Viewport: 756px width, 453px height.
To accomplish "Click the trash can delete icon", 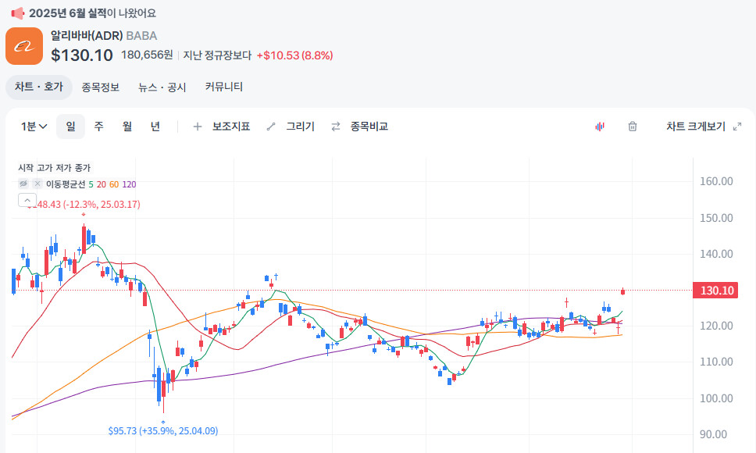I will [x=633, y=127].
